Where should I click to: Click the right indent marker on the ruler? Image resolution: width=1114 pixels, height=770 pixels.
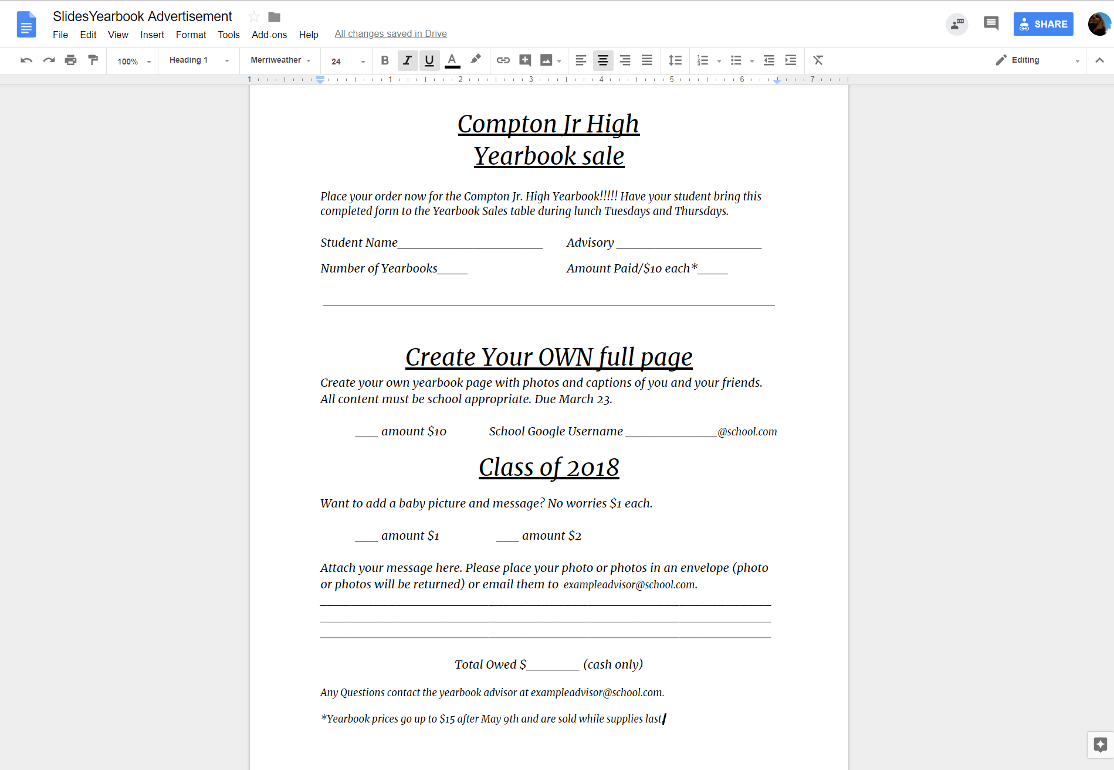(x=777, y=81)
